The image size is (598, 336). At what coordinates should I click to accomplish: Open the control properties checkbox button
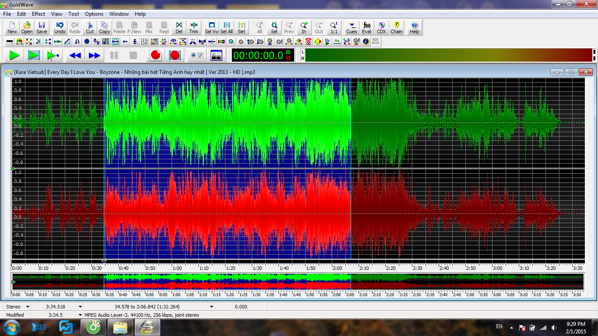point(197,56)
